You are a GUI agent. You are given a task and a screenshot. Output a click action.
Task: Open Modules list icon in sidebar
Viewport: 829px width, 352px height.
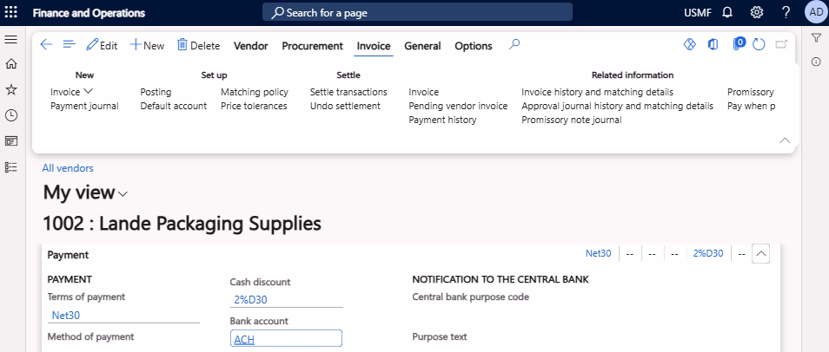click(x=10, y=166)
